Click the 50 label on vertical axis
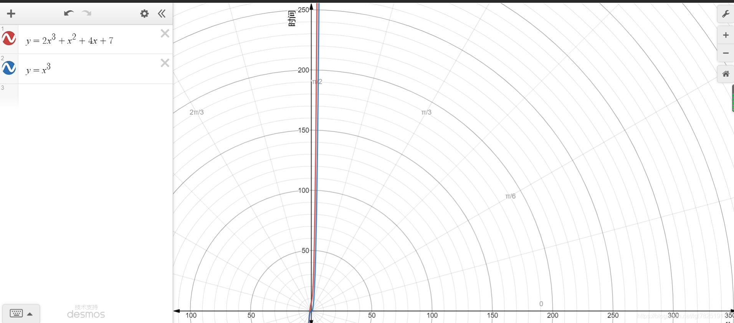 [305, 250]
